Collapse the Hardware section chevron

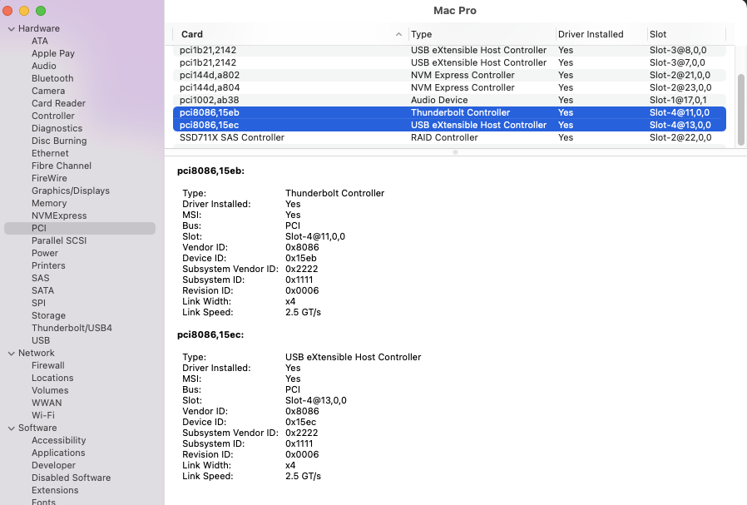[12, 29]
